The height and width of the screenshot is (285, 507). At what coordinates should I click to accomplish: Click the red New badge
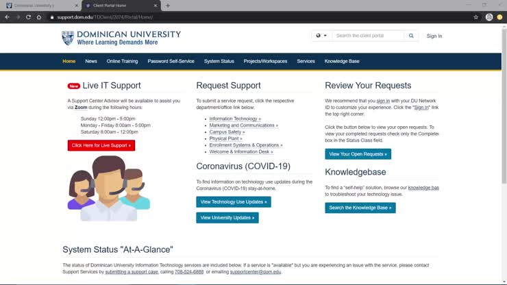coord(74,86)
